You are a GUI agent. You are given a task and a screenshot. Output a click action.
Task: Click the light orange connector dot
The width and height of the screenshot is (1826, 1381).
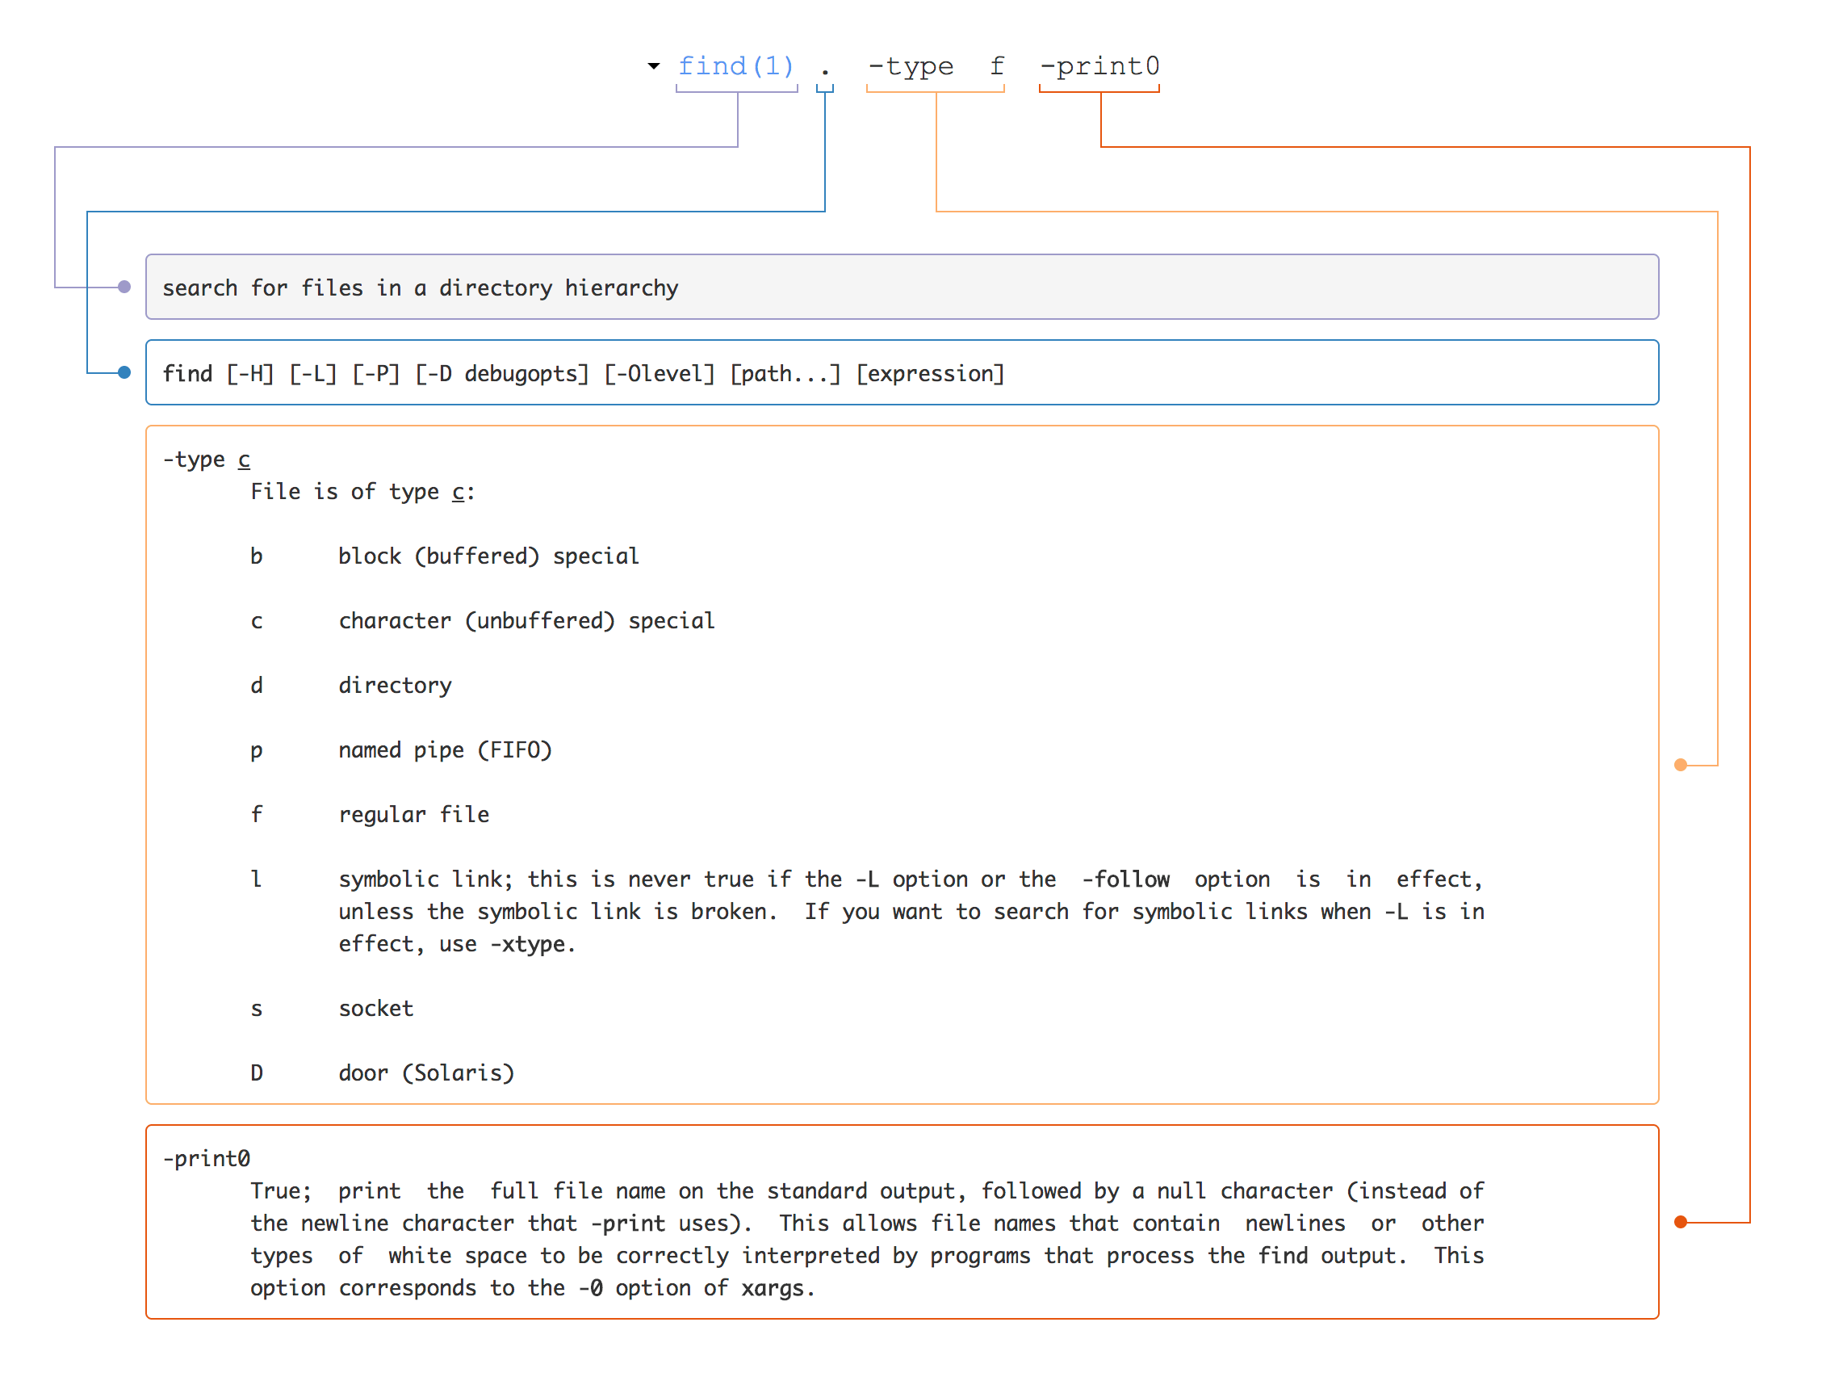click(1680, 765)
